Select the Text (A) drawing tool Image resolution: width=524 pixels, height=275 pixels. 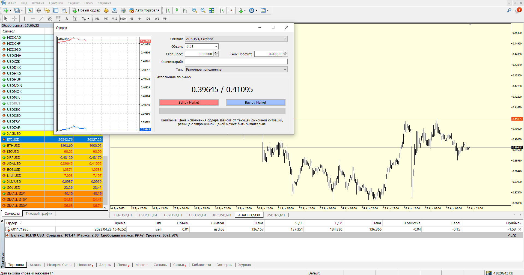67,19
